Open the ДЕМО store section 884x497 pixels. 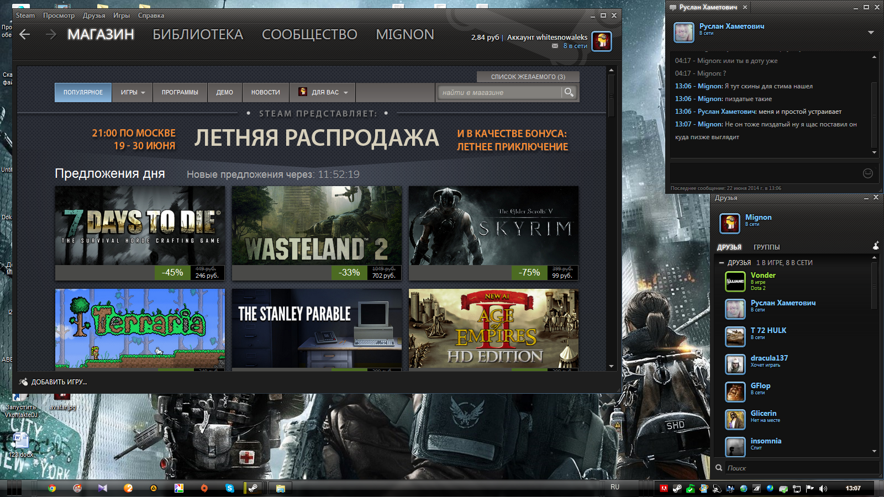point(224,92)
